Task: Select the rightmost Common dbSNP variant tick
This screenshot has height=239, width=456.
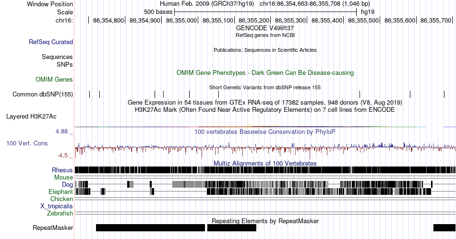Action: 444,94
